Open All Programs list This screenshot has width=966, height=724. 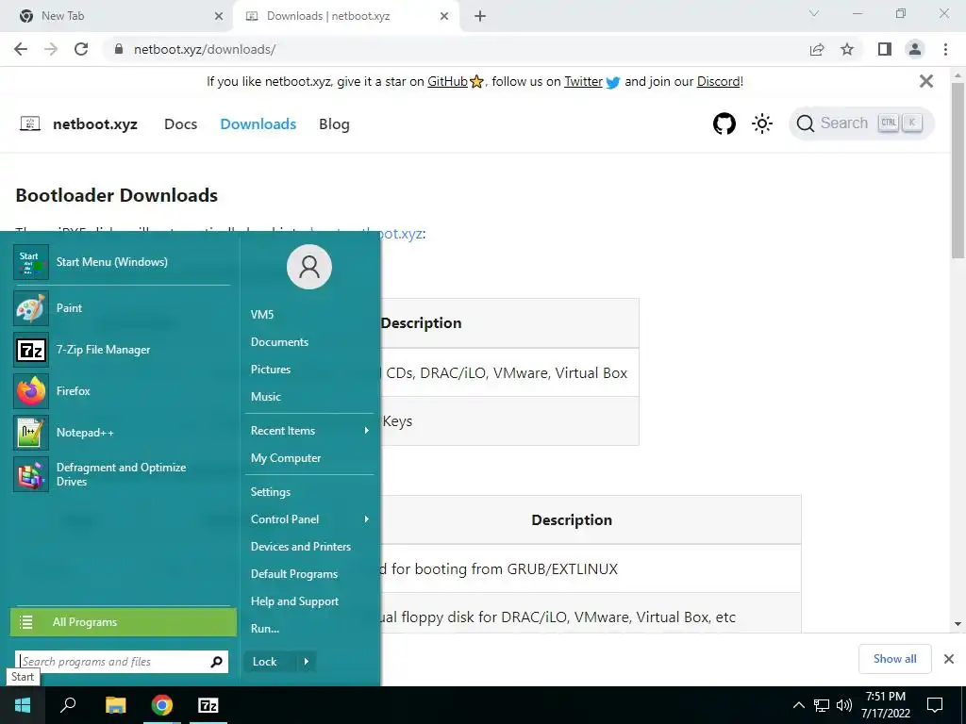click(x=124, y=622)
